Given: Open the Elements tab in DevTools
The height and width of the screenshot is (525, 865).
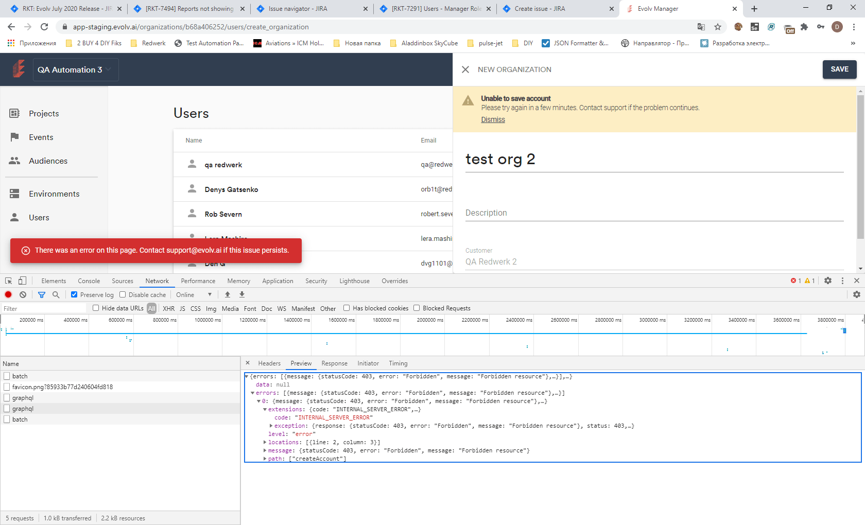Looking at the screenshot, I should click(x=54, y=281).
